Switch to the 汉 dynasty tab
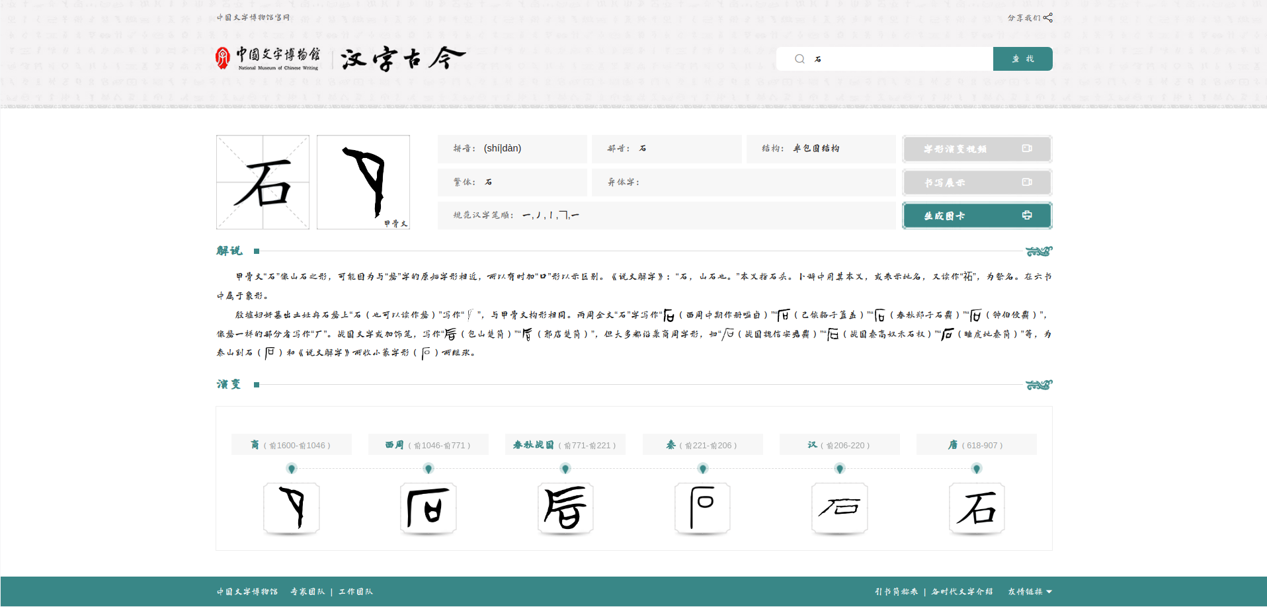The width and height of the screenshot is (1267, 607). 838,444
